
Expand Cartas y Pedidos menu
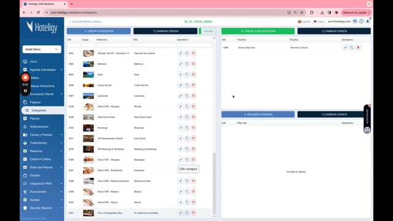pyautogui.click(x=43, y=135)
